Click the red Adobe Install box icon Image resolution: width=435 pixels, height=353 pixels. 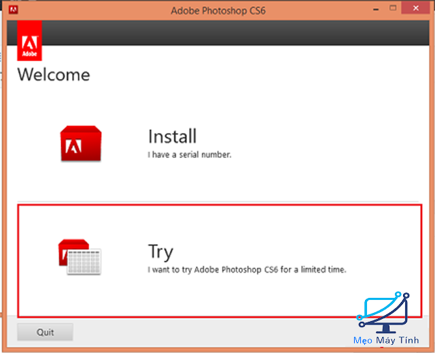point(81,144)
